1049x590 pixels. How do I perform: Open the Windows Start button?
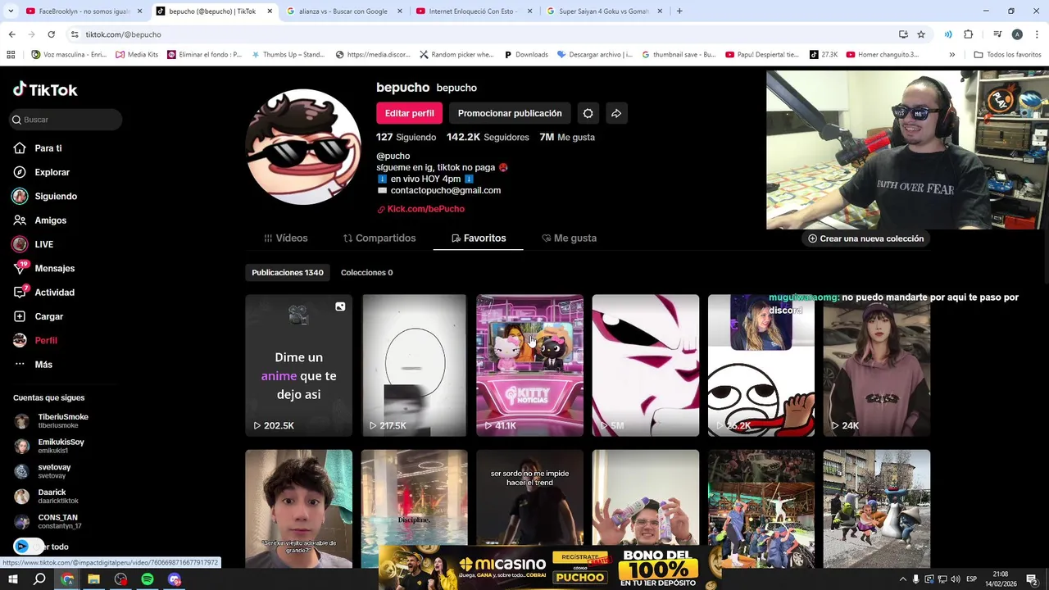(12, 579)
